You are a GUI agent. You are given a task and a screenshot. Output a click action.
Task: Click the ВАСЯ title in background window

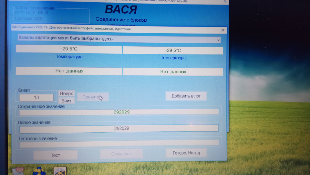[x=121, y=9]
